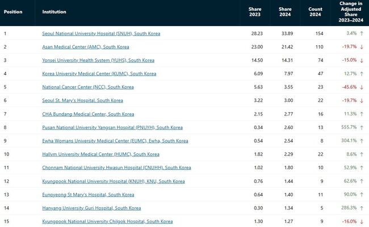369x227 pixels.
Task: Select the count value 74
Action: click(321, 61)
